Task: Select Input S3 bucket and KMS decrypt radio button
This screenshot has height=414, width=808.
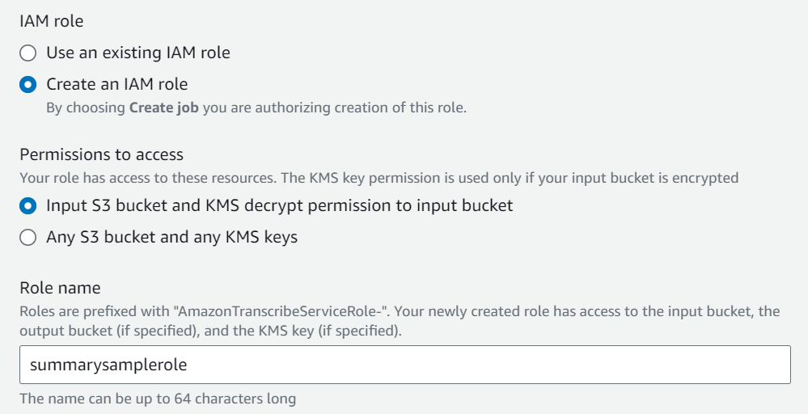Action: click(x=28, y=206)
